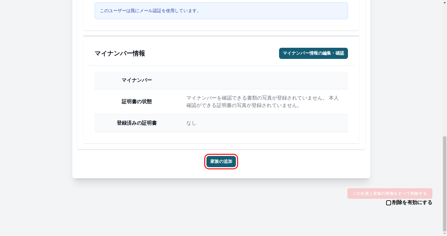The width and height of the screenshot is (447, 236).
Task: Click the 家族の追加 button
Action: (x=221, y=162)
